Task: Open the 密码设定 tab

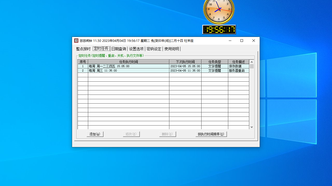Action: coord(154,49)
